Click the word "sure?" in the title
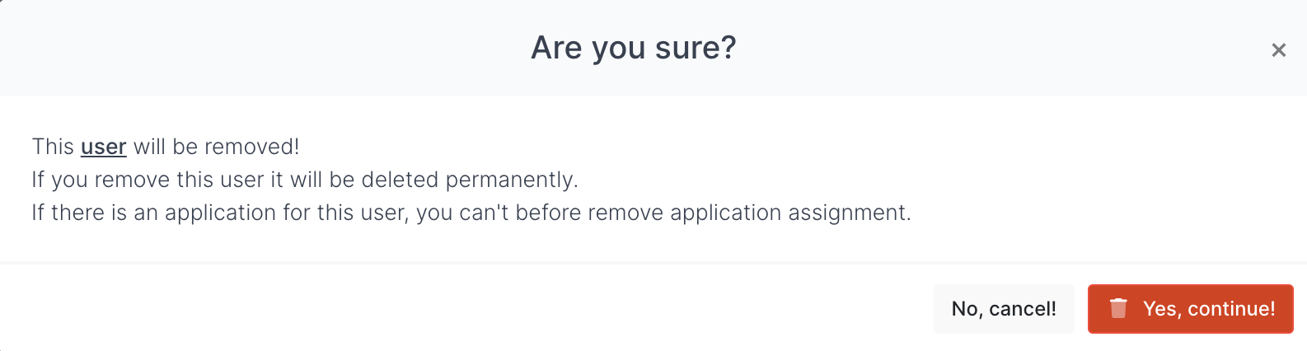The width and height of the screenshot is (1307, 351). (x=696, y=48)
